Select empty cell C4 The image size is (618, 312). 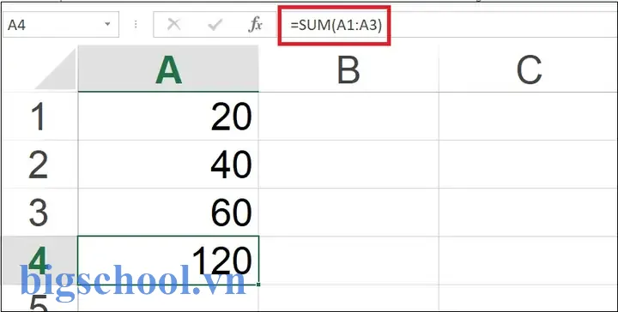coord(529,260)
